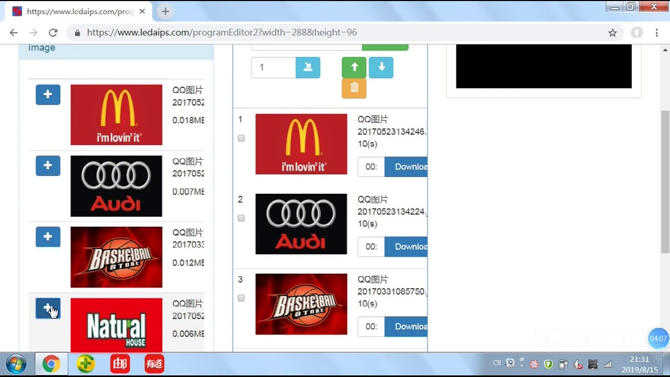The height and width of the screenshot is (377, 670).
Task: Click the muted volume tray icon
Action: point(578,364)
